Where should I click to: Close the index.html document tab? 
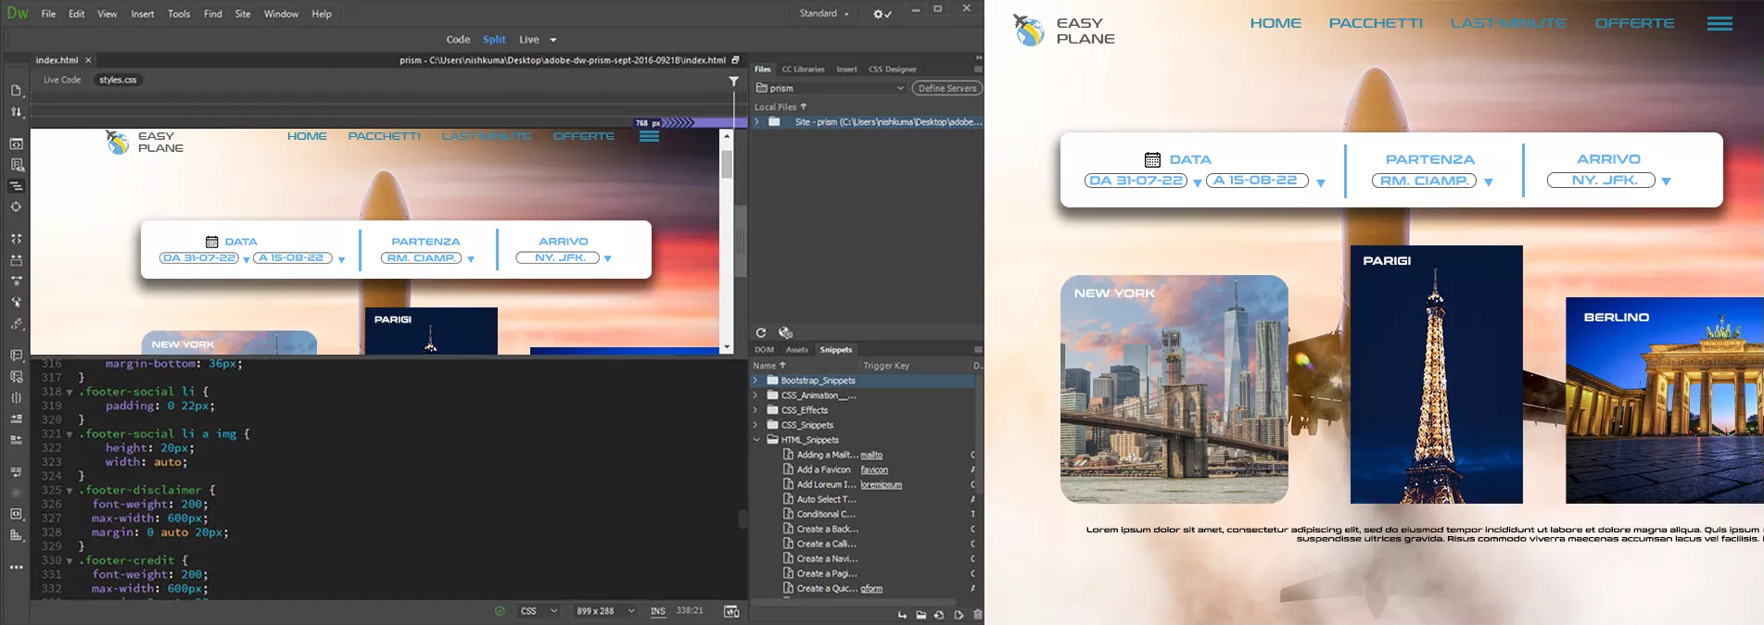88,60
